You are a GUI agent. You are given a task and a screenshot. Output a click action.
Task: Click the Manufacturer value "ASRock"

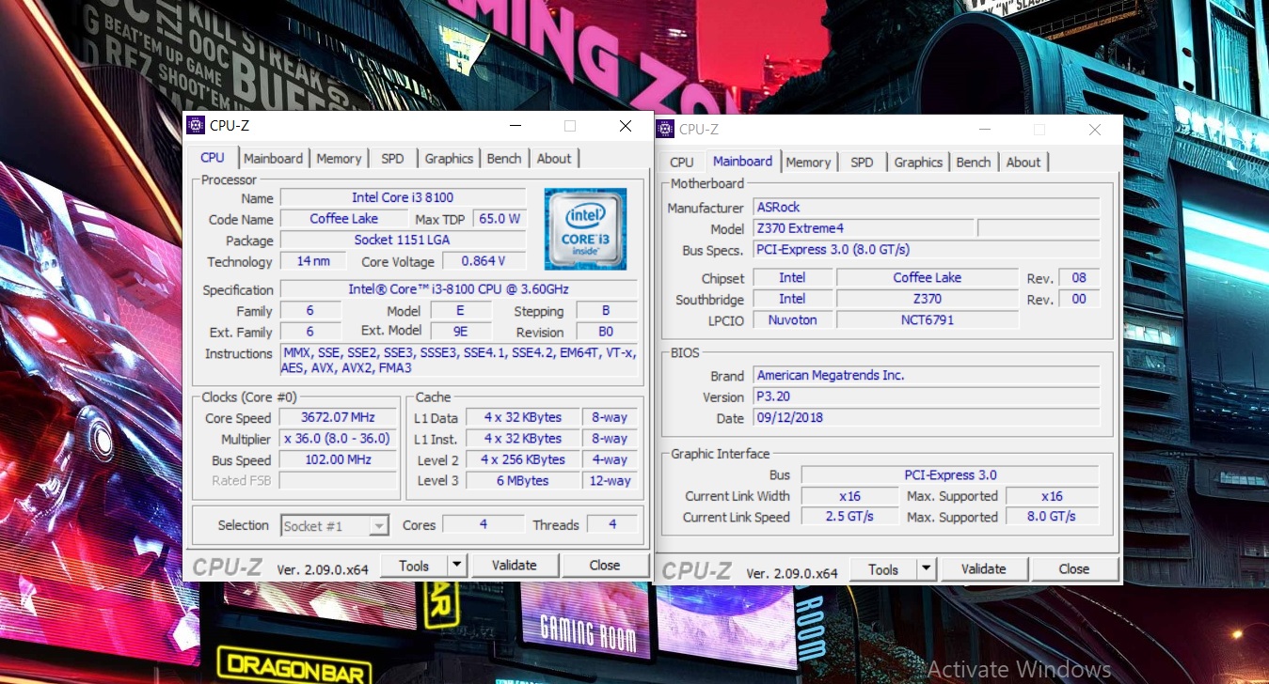coord(927,207)
